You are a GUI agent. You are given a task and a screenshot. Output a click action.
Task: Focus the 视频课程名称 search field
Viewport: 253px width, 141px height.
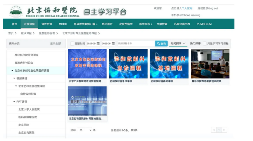(x=136, y=44)
